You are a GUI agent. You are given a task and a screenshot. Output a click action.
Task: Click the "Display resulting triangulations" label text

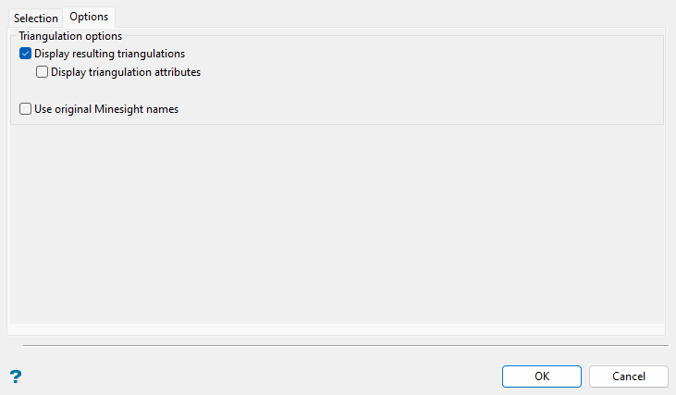click(109, 54)
